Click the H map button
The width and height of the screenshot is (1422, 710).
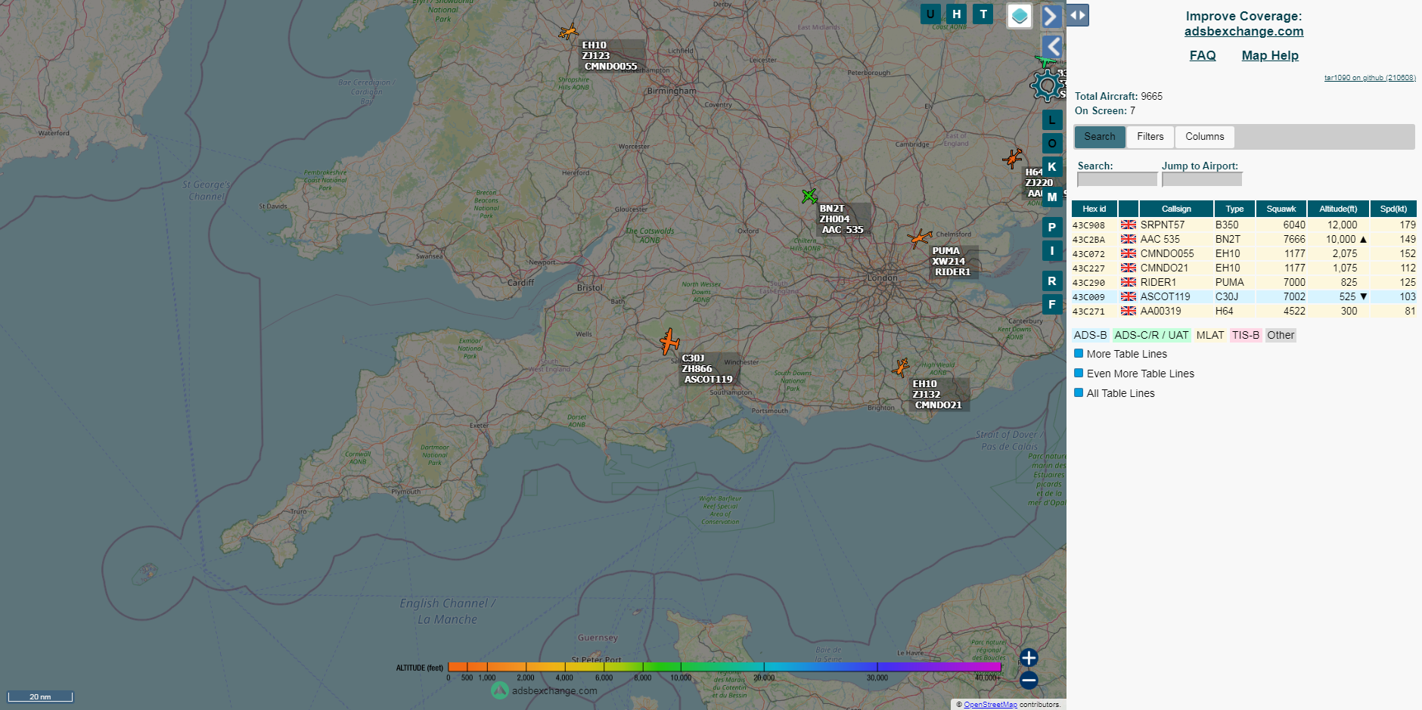click(957, 14)
